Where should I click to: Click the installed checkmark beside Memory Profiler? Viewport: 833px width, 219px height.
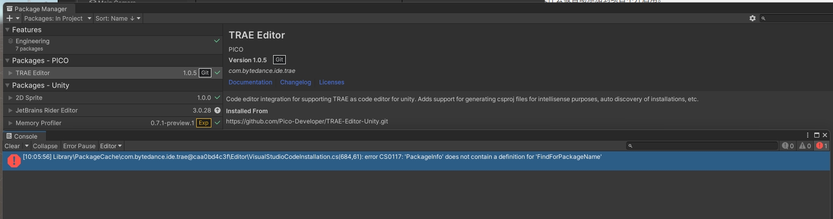pos(217,123)
